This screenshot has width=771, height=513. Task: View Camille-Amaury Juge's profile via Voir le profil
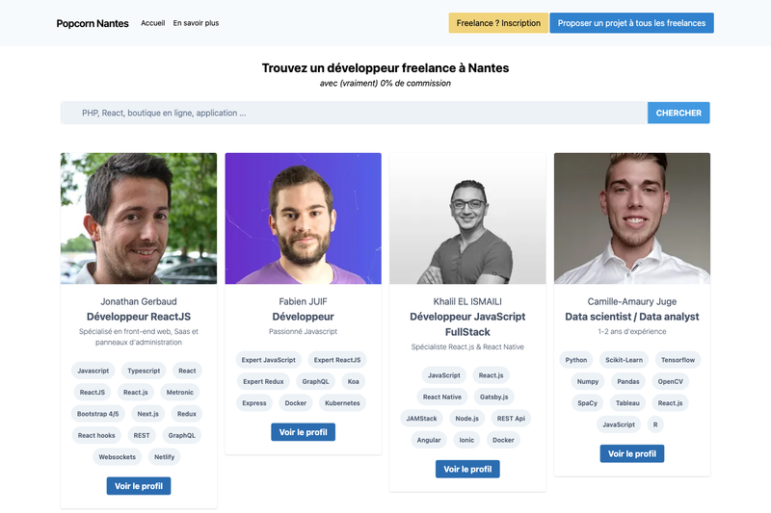point(632,453)
